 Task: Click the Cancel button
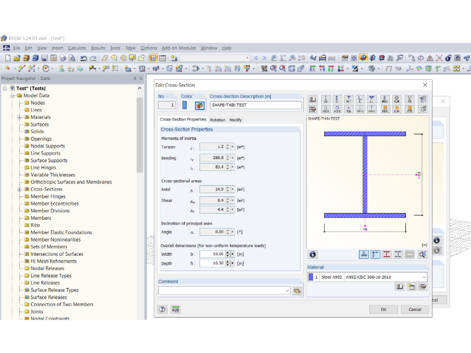[415, 310]
